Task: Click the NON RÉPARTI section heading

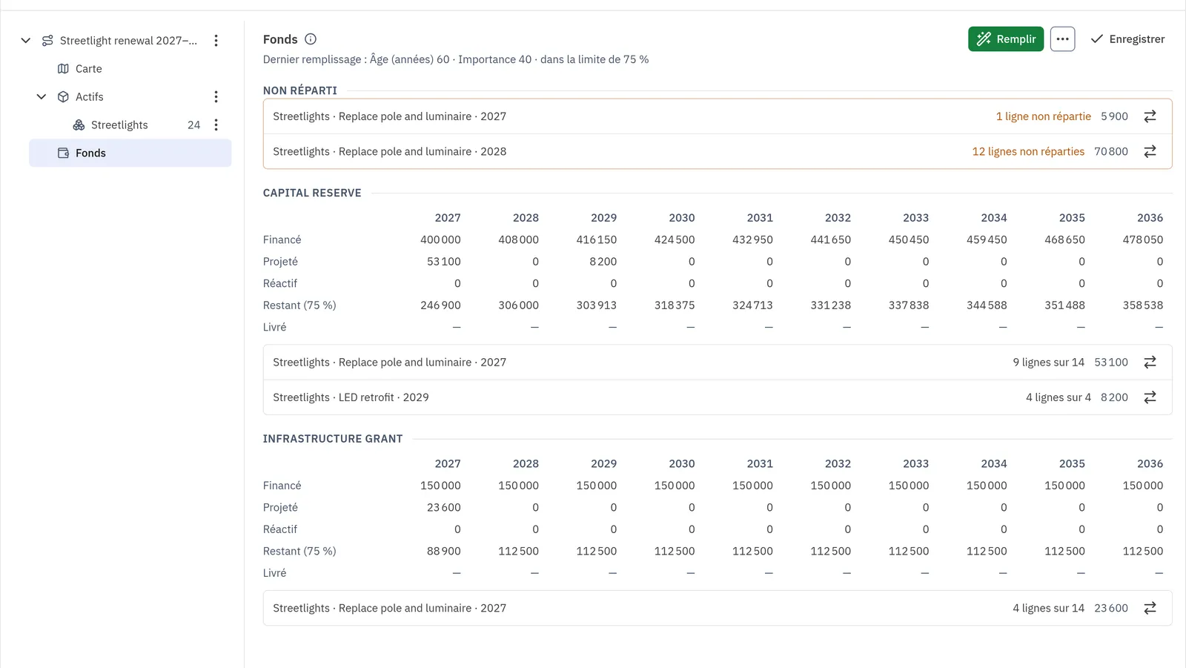Action: click(300, 90)
